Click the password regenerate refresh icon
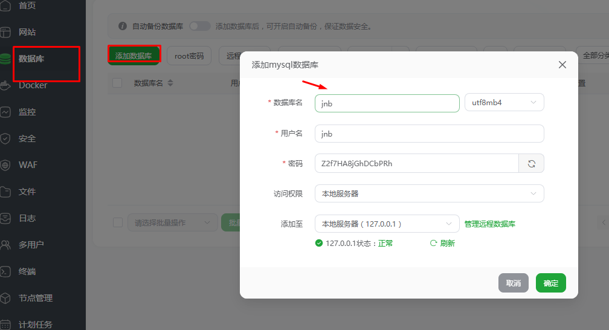Screen dimensions: 609x330 coord(531,163)
